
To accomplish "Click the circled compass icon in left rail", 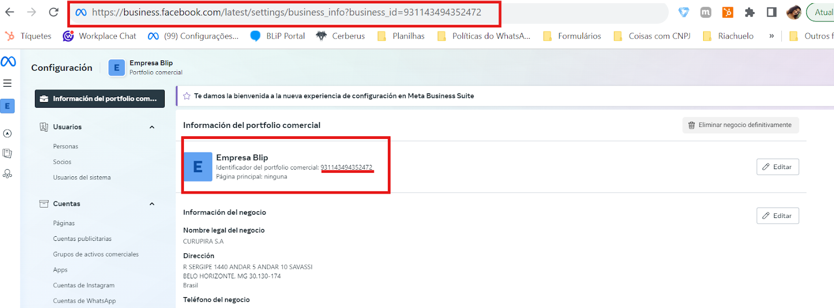I will point(7,134).
